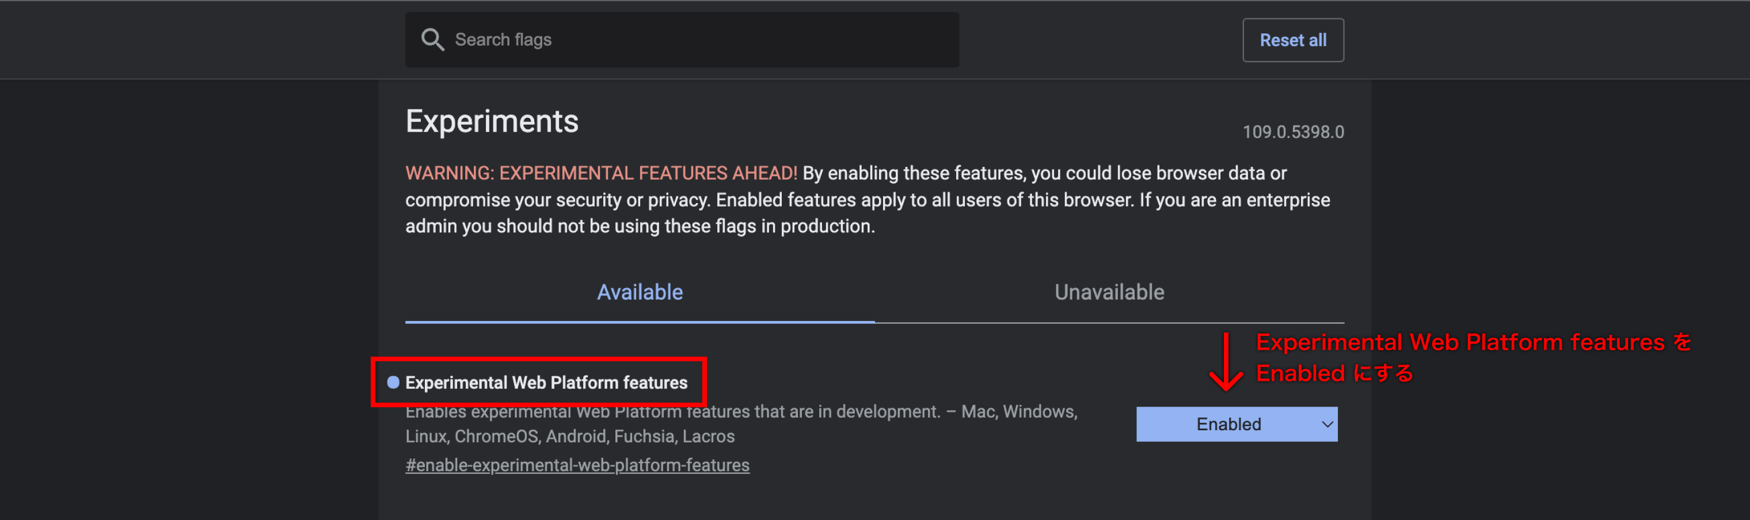The width and height of the screenshot is (1750, 520).
Task: Click the enterprise admin warning line
Action: pyautogui.click(x=639, y=226)
